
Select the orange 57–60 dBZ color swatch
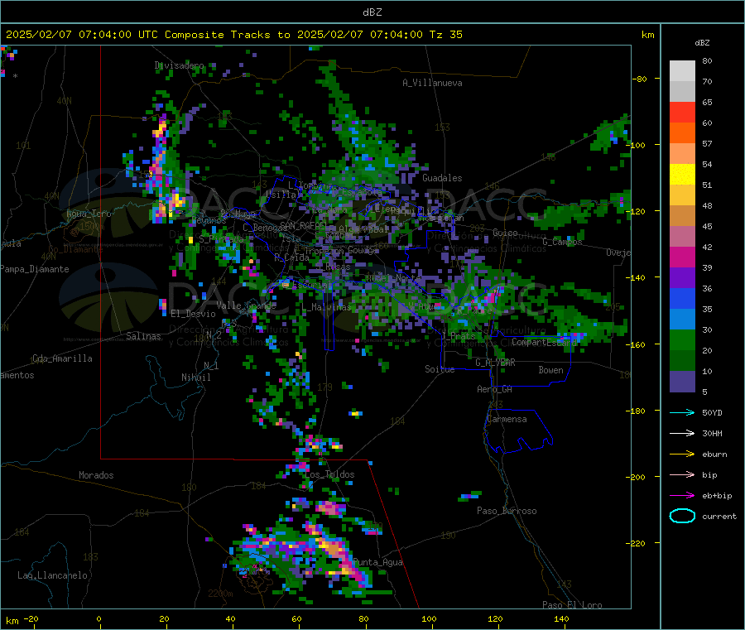point(682,133)
